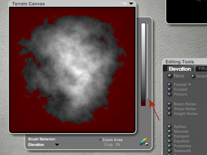This screenshot has width=207, height=155.
Task: Click the Basic Noise label
Action: tap(185, 104)
